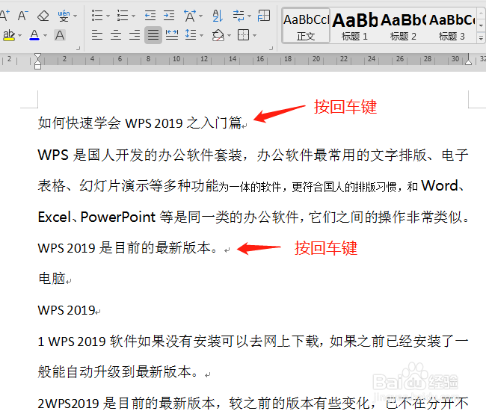This screenshot has width=486, height=414.
Task: Increase font size with the A+ icon
Action: point(4,15)
